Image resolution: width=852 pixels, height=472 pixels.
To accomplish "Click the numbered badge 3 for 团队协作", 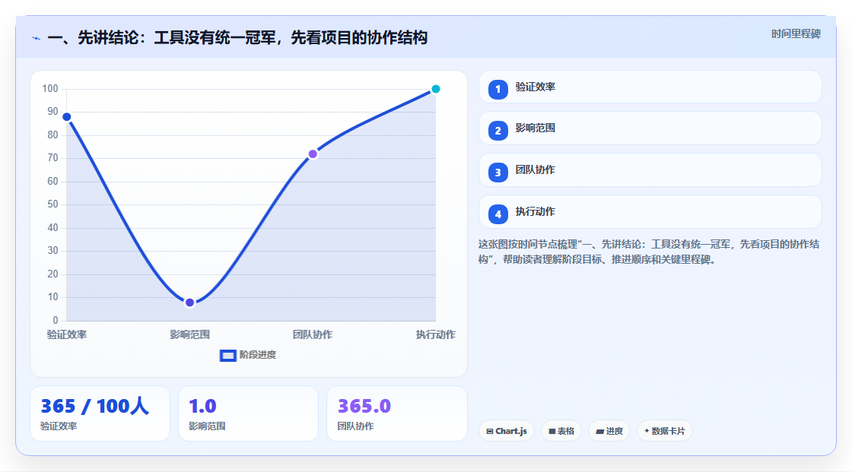I will point(498,173).
